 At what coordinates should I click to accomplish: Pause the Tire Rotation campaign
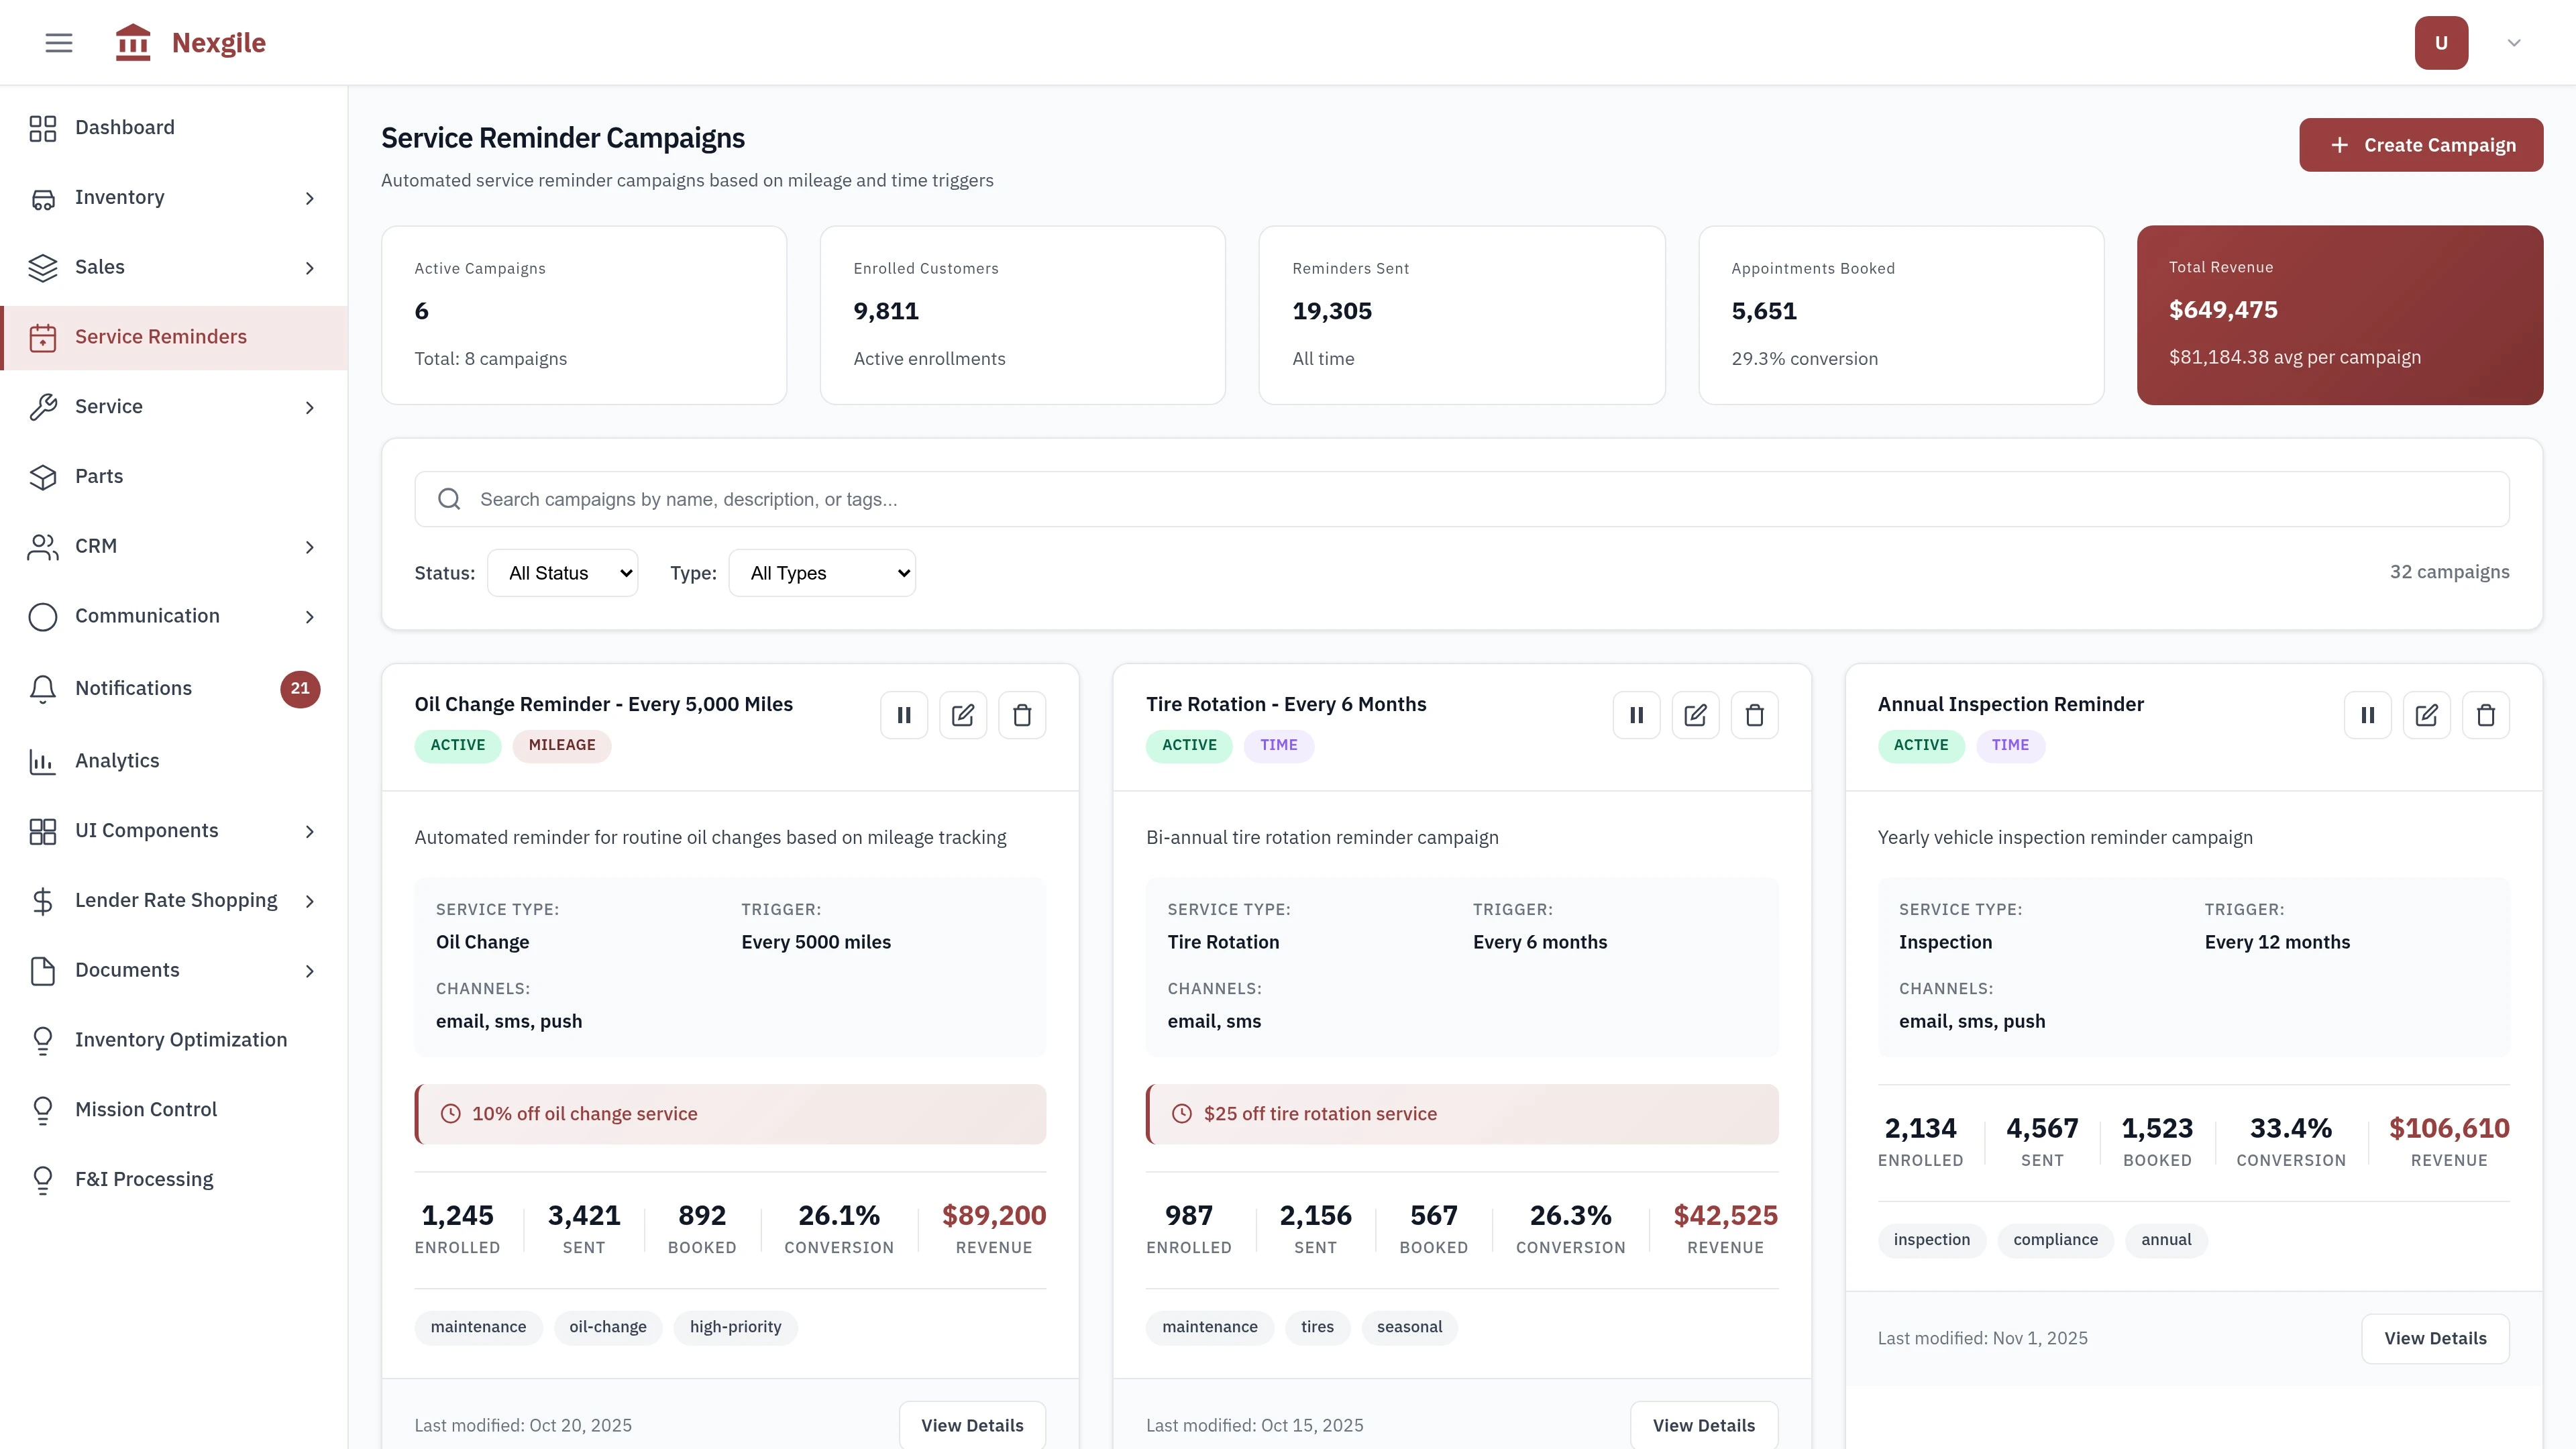[x=1636, y=714]
